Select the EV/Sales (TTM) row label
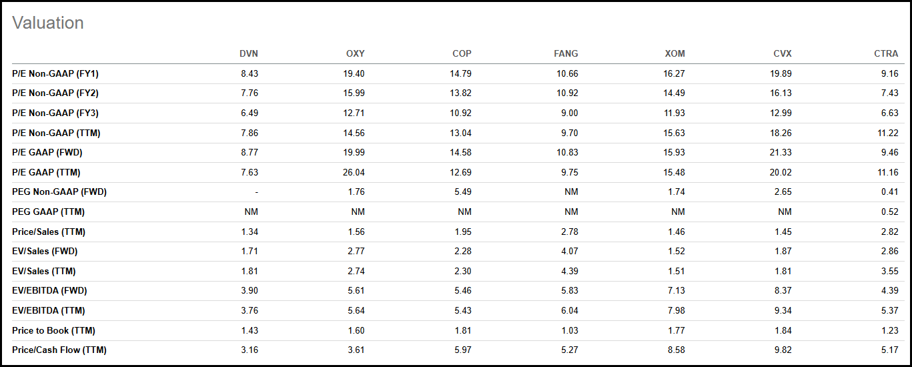The image size is (912, 367). point(43,271)
